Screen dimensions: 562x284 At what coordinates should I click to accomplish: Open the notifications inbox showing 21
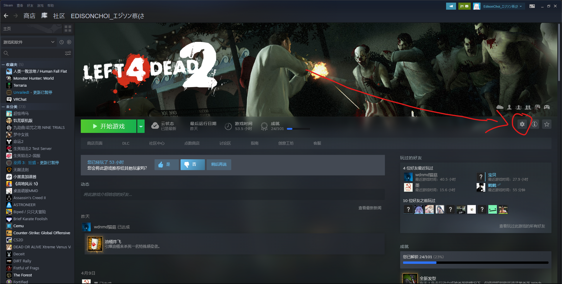pos(464,6)
